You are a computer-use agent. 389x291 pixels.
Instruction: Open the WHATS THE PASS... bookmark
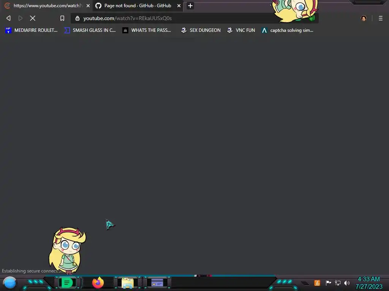147,30
